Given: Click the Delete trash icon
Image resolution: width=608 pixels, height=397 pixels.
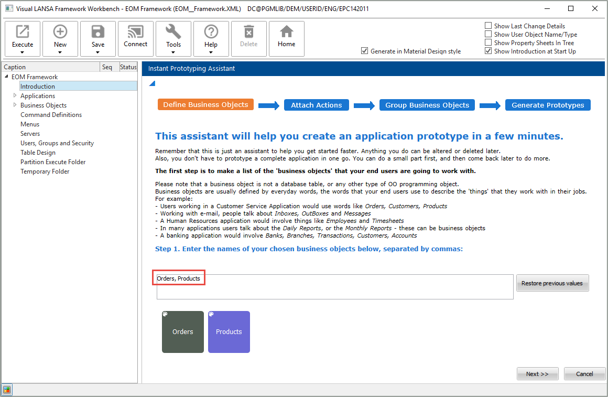Looking at the screenshot, I should (x=248, y=31).
